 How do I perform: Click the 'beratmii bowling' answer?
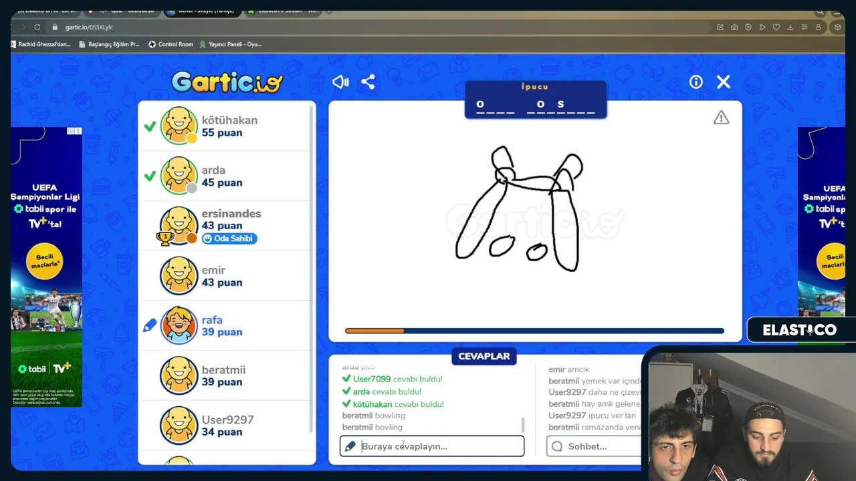(x=374, y=416)
